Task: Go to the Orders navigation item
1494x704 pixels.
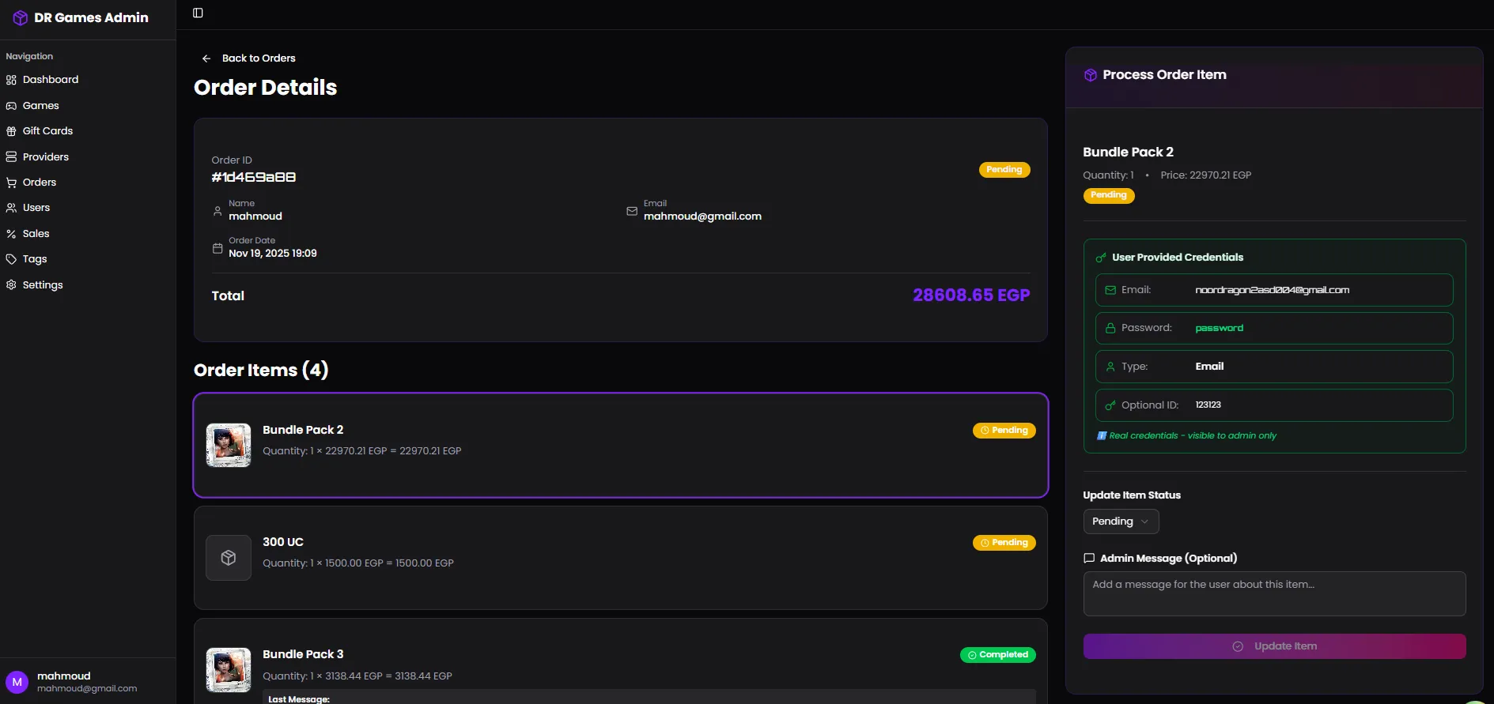Action: [40, 183]
